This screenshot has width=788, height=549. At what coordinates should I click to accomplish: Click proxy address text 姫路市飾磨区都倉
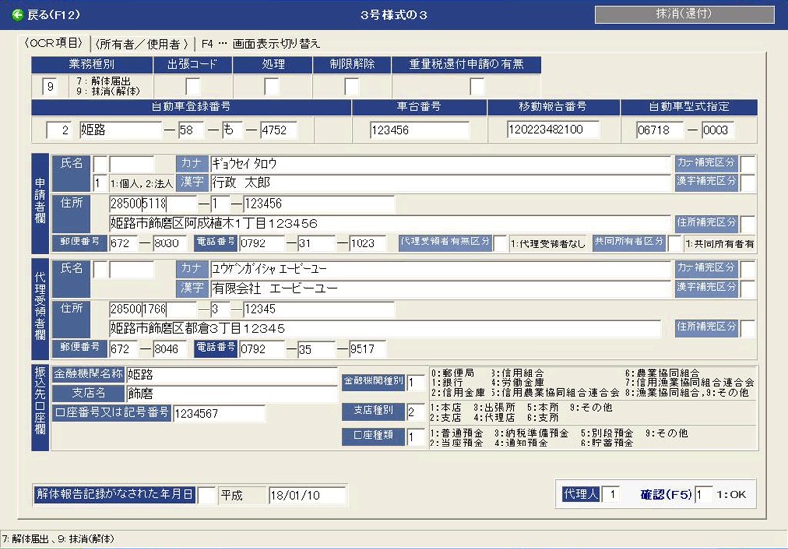pos(385,329)
